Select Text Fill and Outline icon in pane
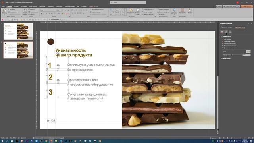This screenshot has height=143, width=254. [x=222, y=31]
